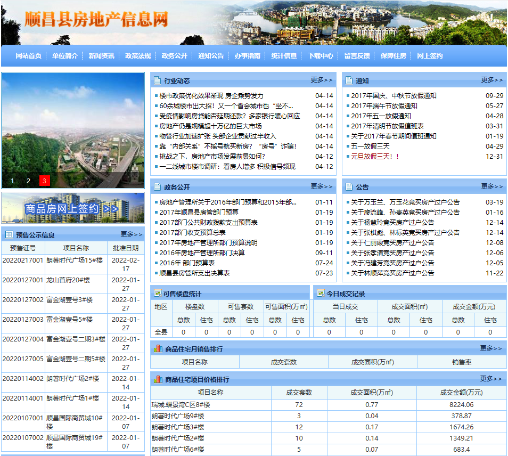Click the document icon beside 政务公开 panel

click(x=157, y=187)
